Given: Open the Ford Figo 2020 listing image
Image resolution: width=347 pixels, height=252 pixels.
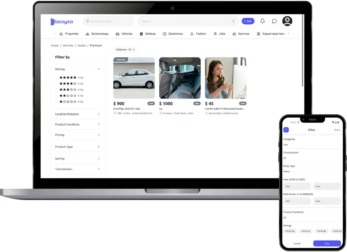Looking at the screenshot, I should pos(134,78).
